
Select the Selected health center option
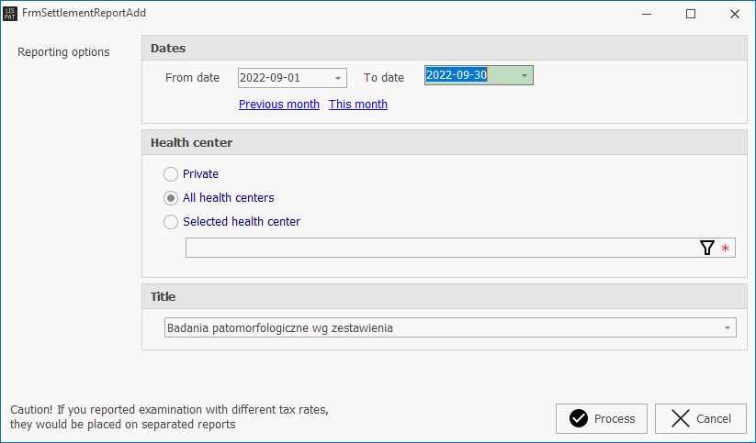click(171, 221)
